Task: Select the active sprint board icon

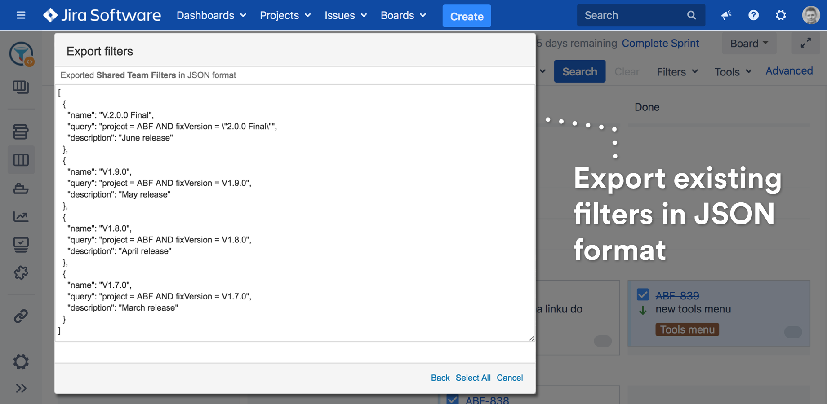Action: click(21, 160)
